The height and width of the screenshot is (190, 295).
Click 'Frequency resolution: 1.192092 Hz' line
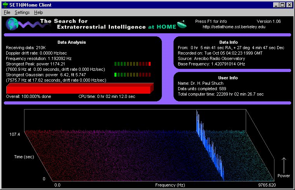coord(38,58)
